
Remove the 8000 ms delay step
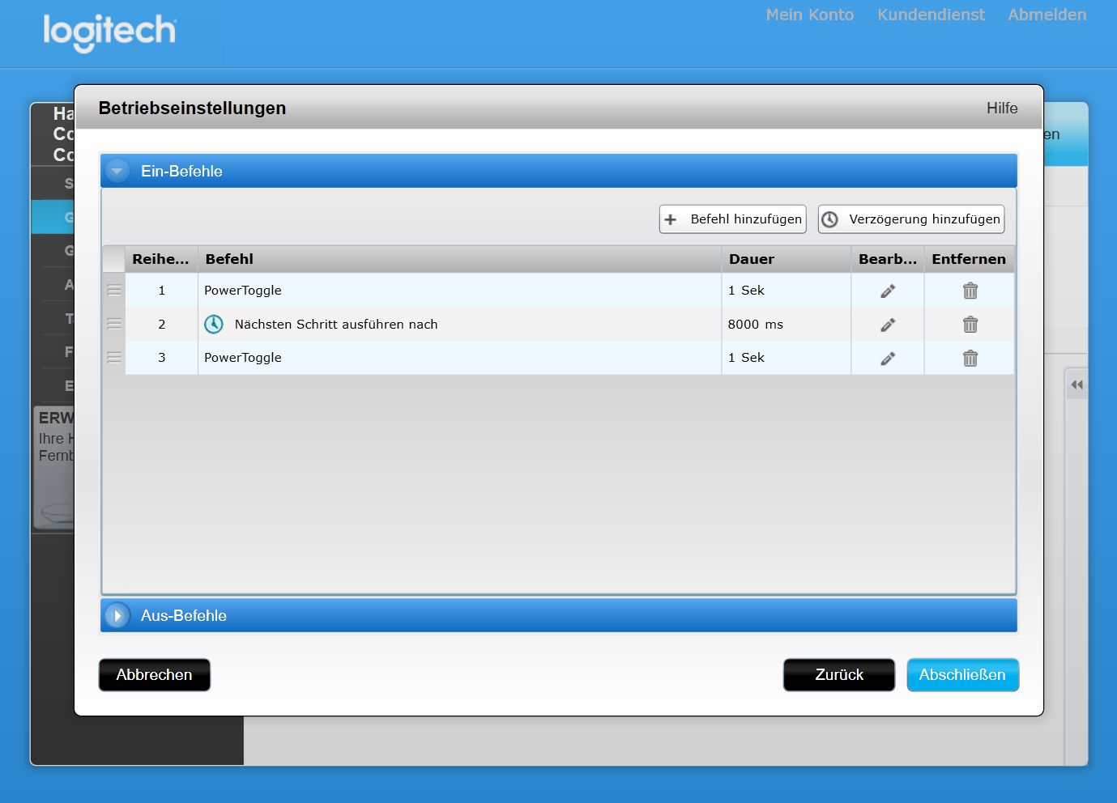(970, 325)
